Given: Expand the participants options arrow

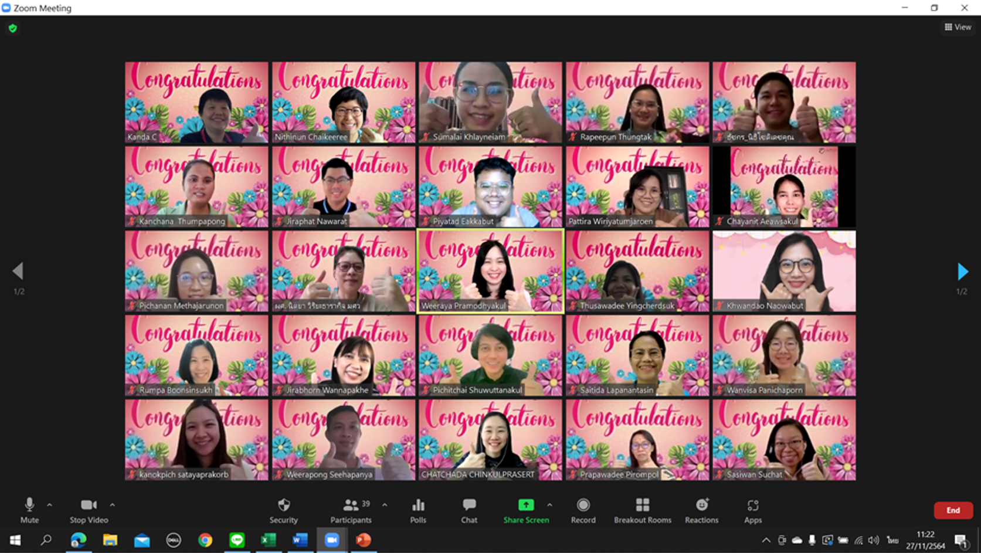Looking at the screenshot, I should tap(385, 504).
